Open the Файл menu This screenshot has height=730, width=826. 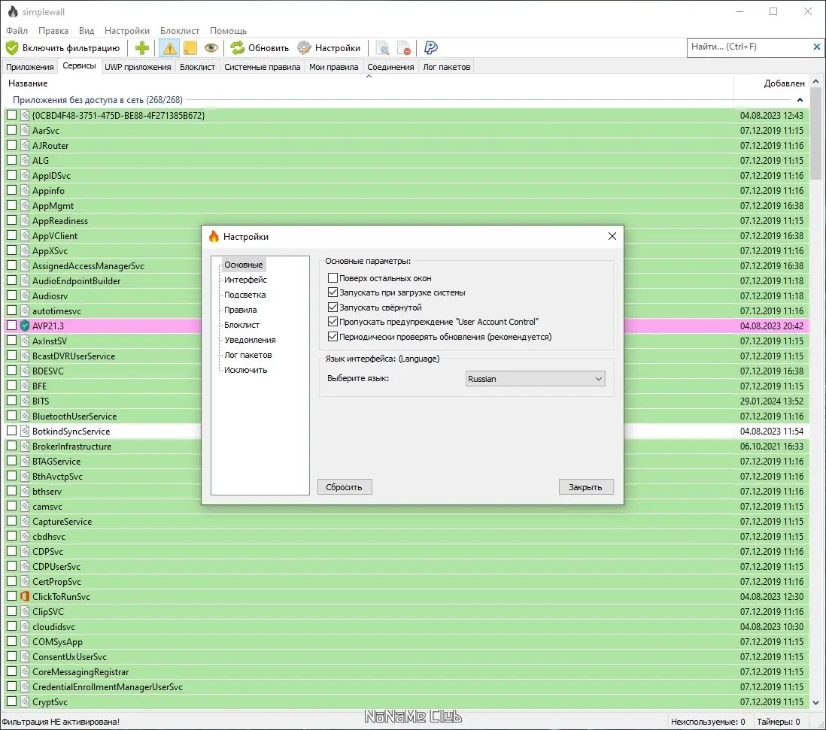(x=17, y=31)
